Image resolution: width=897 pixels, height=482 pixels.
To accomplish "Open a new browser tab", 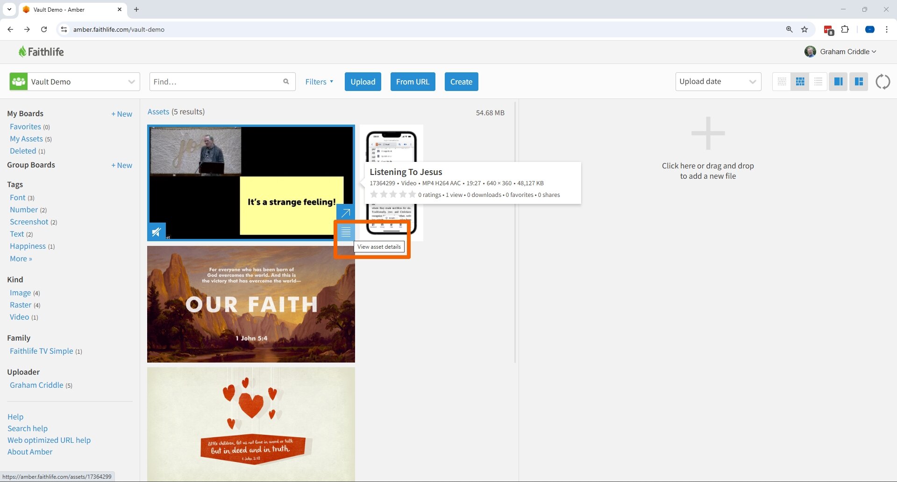I will coord(136,9).
